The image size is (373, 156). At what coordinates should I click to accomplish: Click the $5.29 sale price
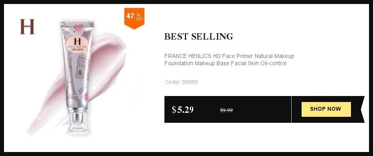[x=183, y=110]
